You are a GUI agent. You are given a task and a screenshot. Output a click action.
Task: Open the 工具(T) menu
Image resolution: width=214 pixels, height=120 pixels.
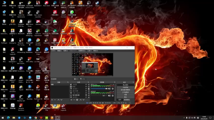pyautogui.click(x=89, y=51)
